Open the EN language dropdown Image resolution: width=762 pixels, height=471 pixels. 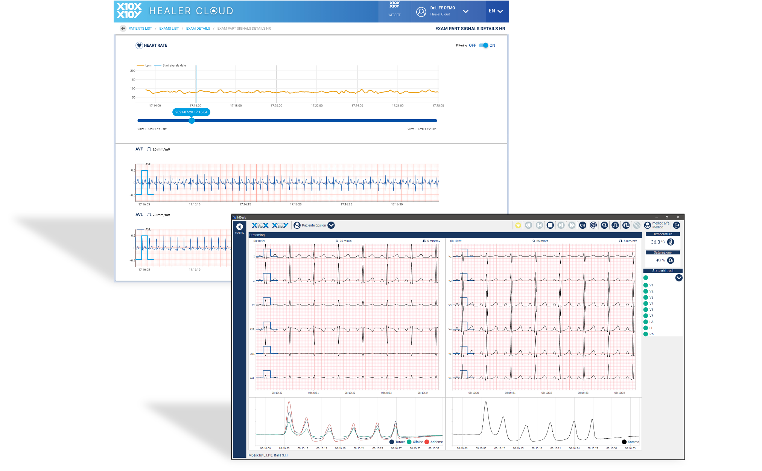496,11
